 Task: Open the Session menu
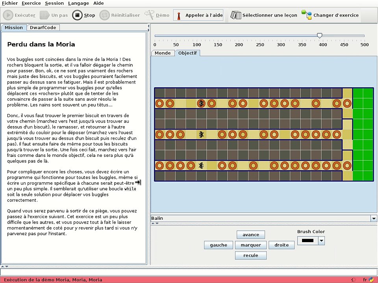click(x=54, y=3)
